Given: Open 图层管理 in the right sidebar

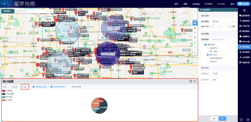Looking at the screenshot, I should tap(244, 16).
